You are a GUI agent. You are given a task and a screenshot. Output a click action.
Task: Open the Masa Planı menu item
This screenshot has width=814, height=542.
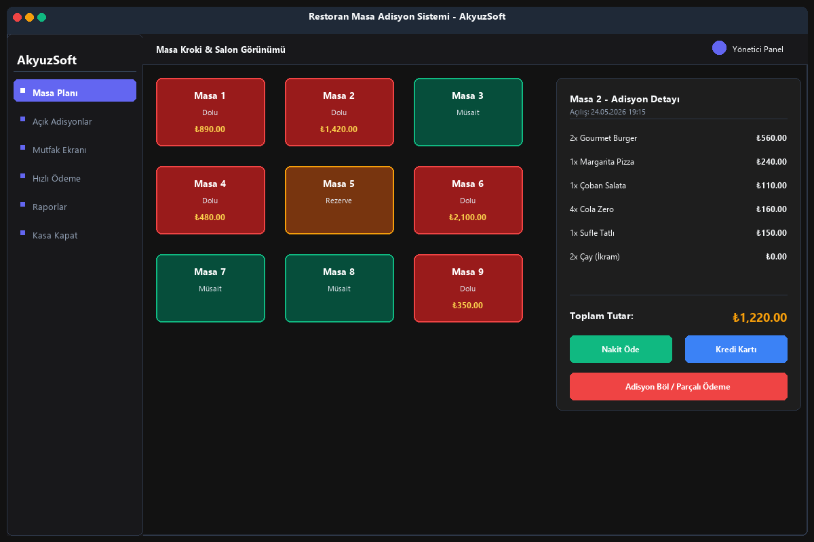(75, 91)
